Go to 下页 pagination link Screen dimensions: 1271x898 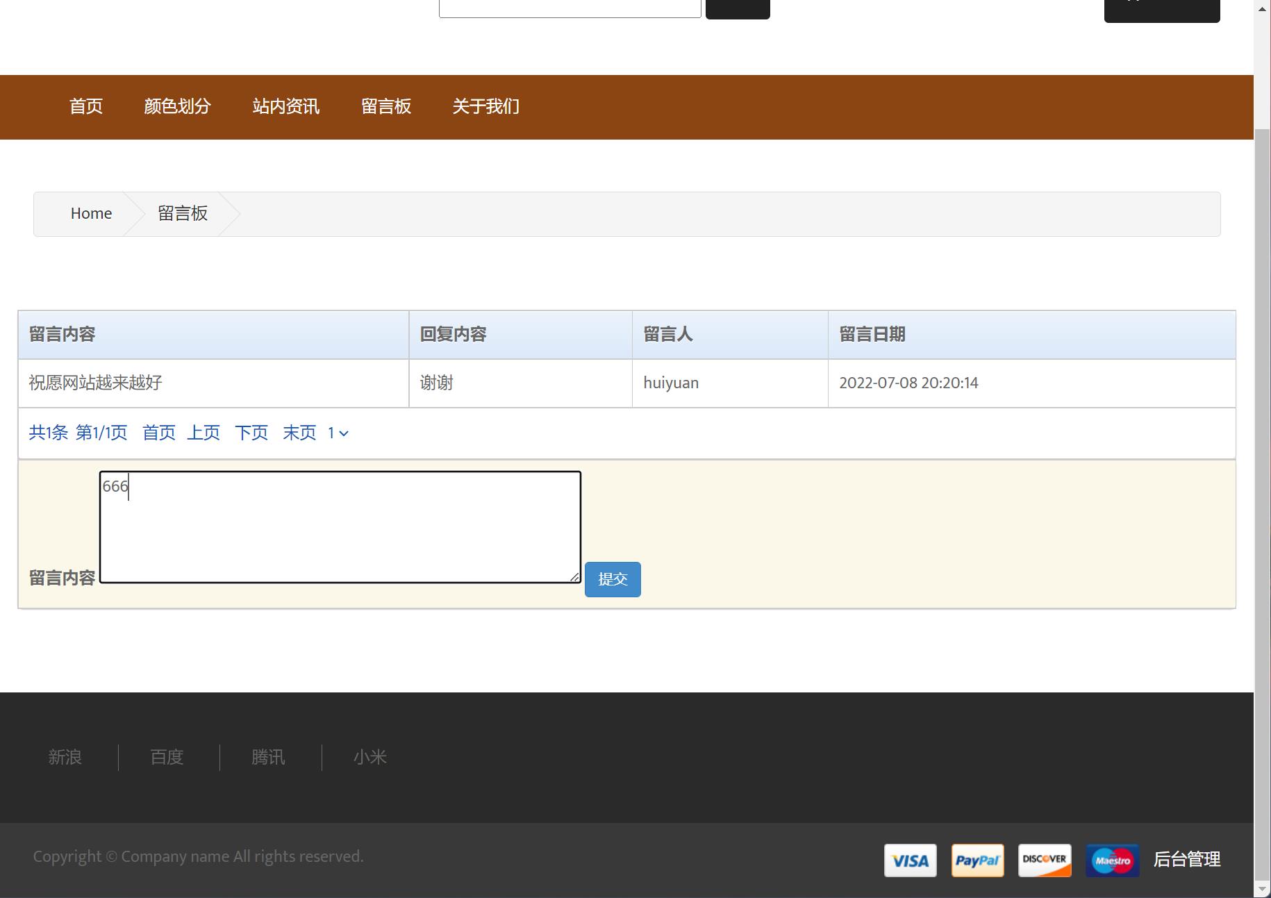click(251, 433)
